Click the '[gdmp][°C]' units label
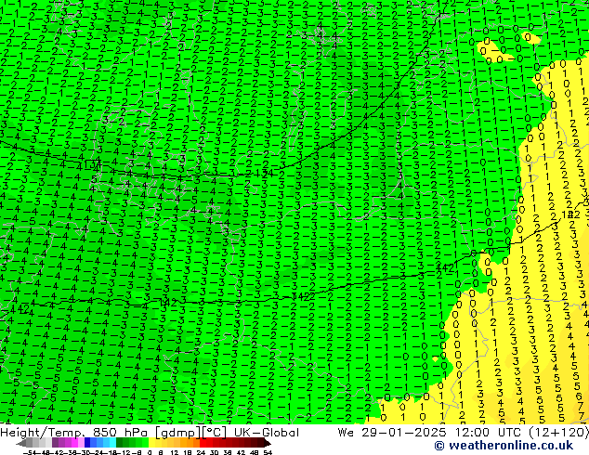 tap(190, 433)
